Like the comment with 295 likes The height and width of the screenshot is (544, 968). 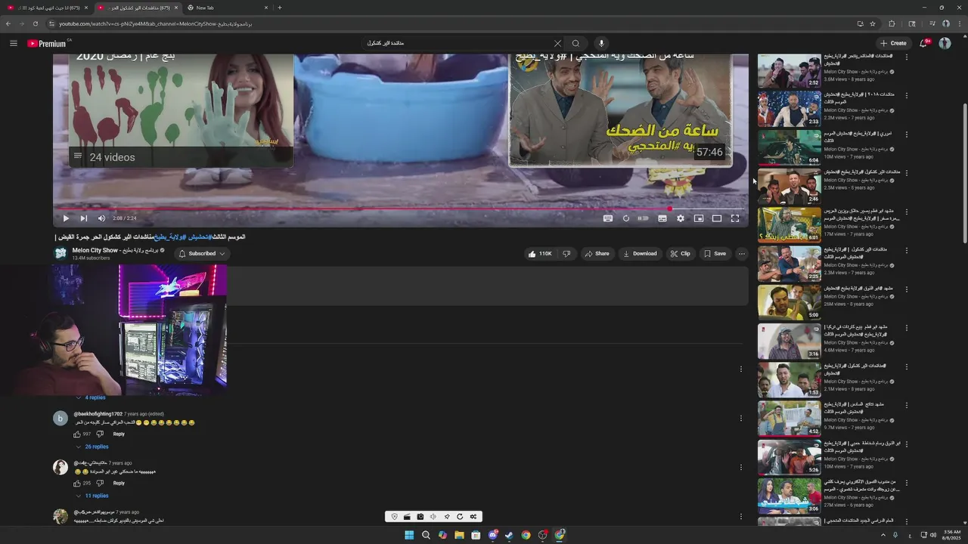[77, 484]
